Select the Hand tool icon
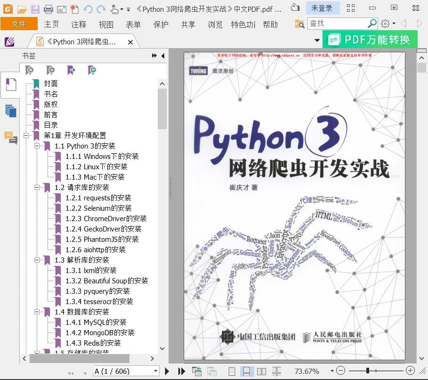This screenshot has height=380, width=428. click(114, 9)
